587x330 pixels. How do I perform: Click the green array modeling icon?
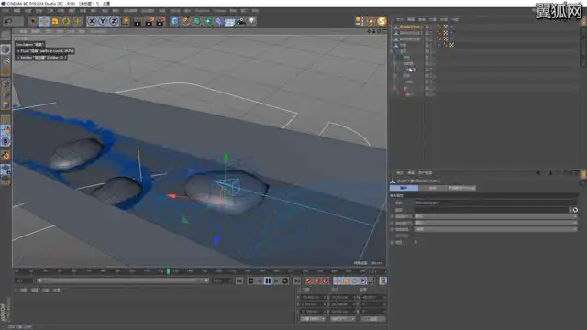[x=208, y=21]
